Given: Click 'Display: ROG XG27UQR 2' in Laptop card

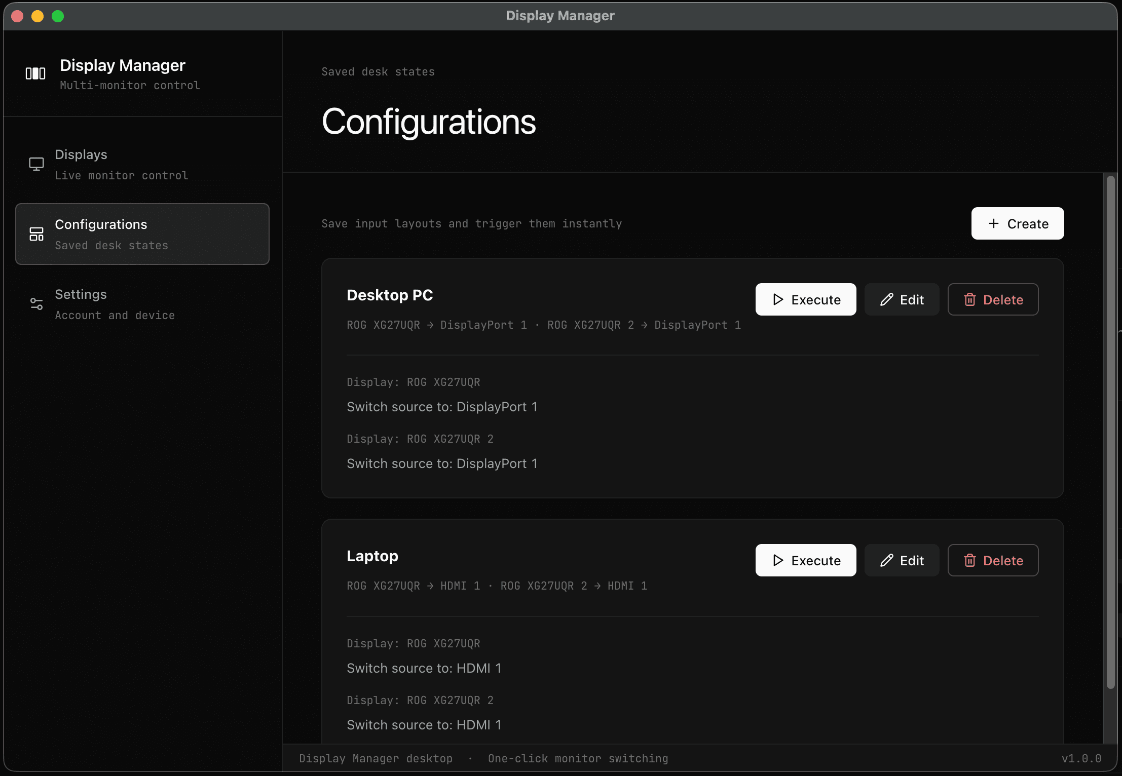Looking at the screenshot, I should pos(420,701).
